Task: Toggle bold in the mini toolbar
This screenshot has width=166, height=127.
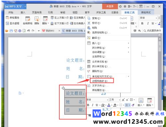Action: (88, 105)
